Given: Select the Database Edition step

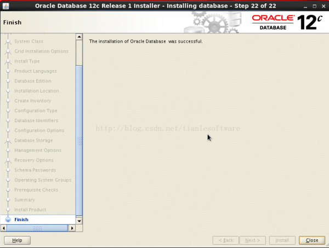Looking at the screenshot, I should tap(33, 81).
